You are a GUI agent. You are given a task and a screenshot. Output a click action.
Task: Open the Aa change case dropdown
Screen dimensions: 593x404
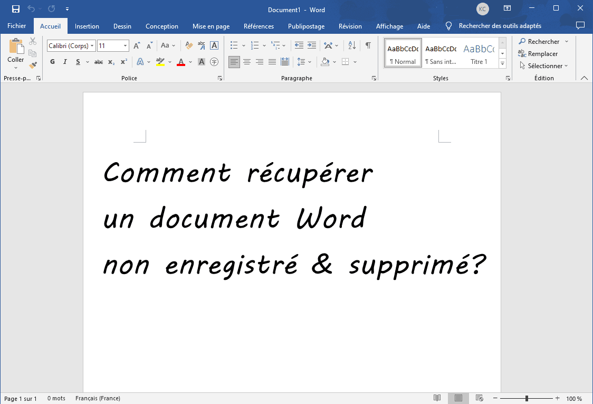[x=174, y=46]
